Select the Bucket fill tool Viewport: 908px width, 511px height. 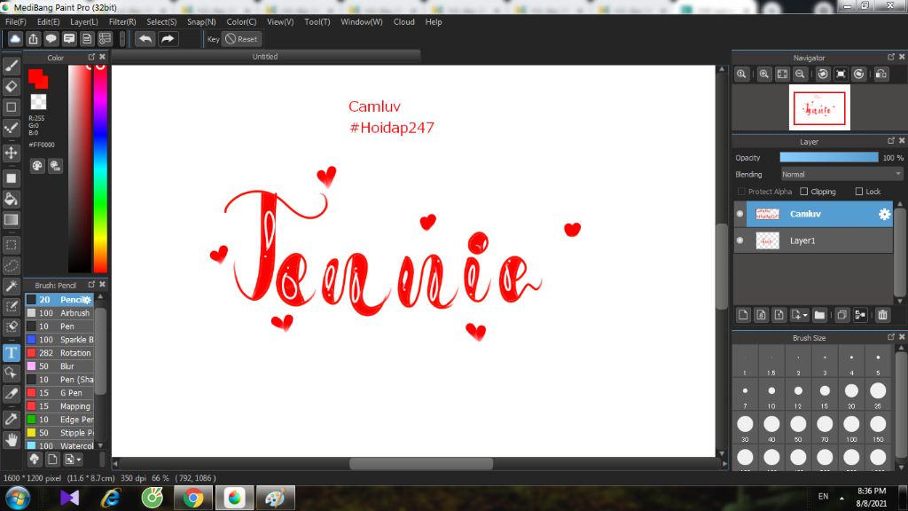click(11, 199)
